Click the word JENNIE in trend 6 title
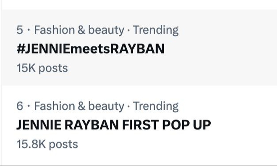The width and height of the screenshot is (277, 166). (39, 125)
